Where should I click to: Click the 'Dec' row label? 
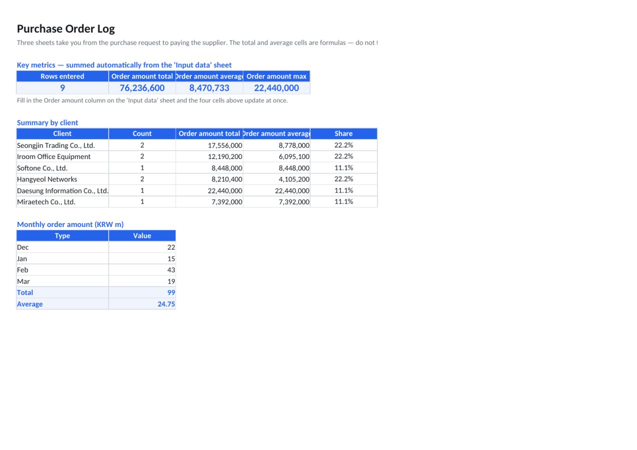point(63,247)
